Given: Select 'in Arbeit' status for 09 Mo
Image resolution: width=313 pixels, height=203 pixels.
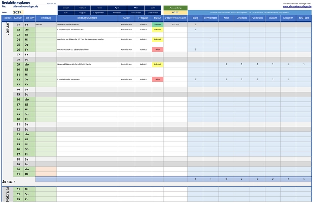Looking at the screenshot, I should tap(157, 64).
